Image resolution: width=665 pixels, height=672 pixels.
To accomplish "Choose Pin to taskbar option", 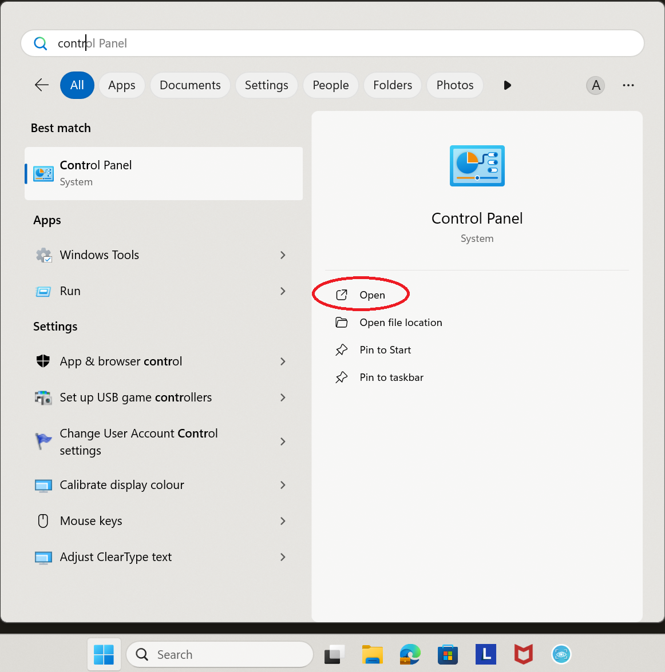I will [391, 377].
